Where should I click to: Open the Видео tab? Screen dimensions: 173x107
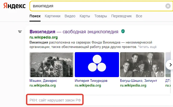tap(70, 16)
